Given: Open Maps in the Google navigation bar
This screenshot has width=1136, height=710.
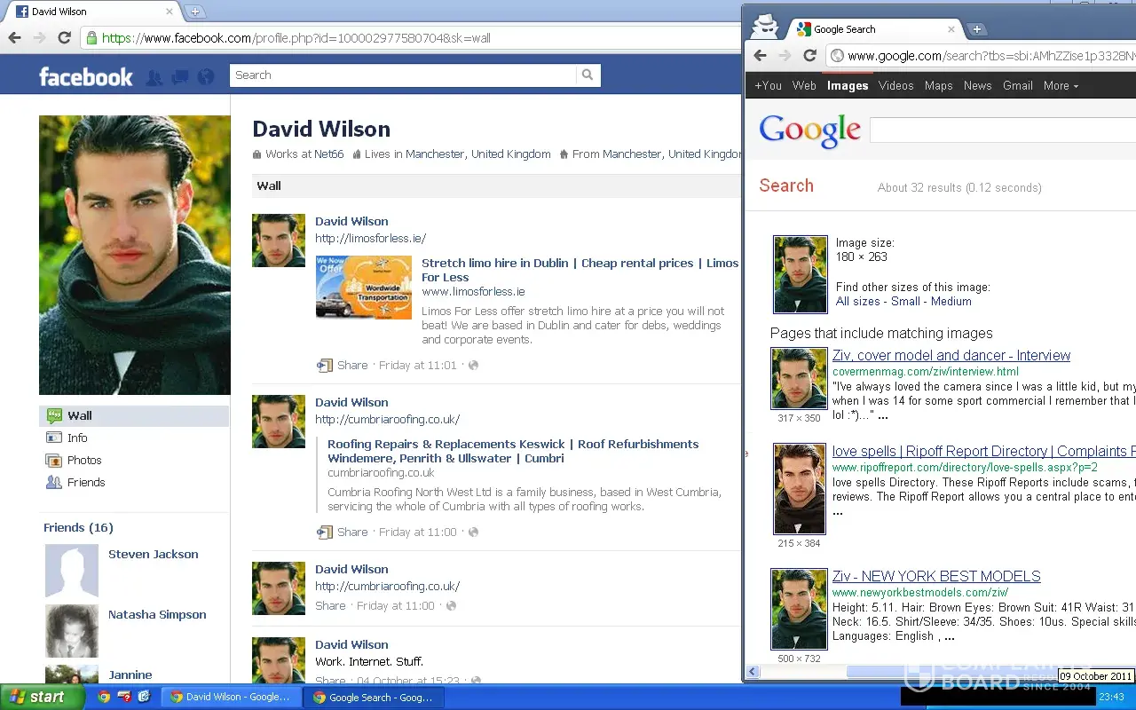Looking at the screenshot, I should [938, 85].
